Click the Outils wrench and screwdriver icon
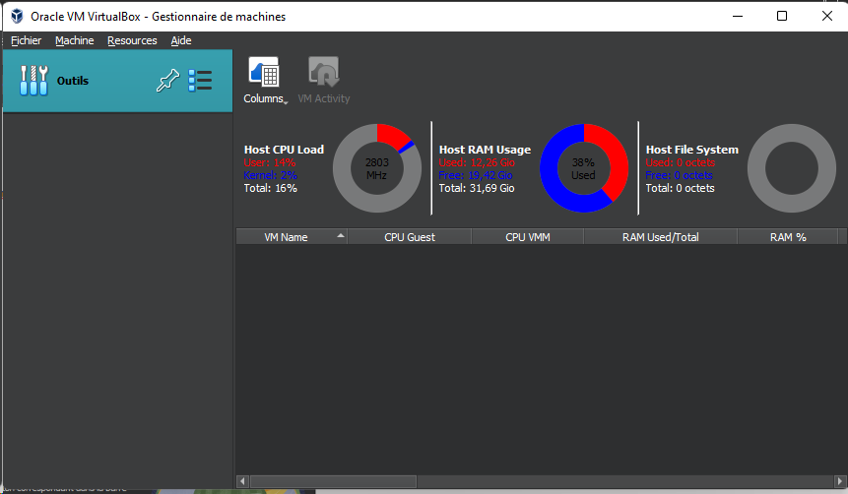848x494 pixels. pos(33,81)
